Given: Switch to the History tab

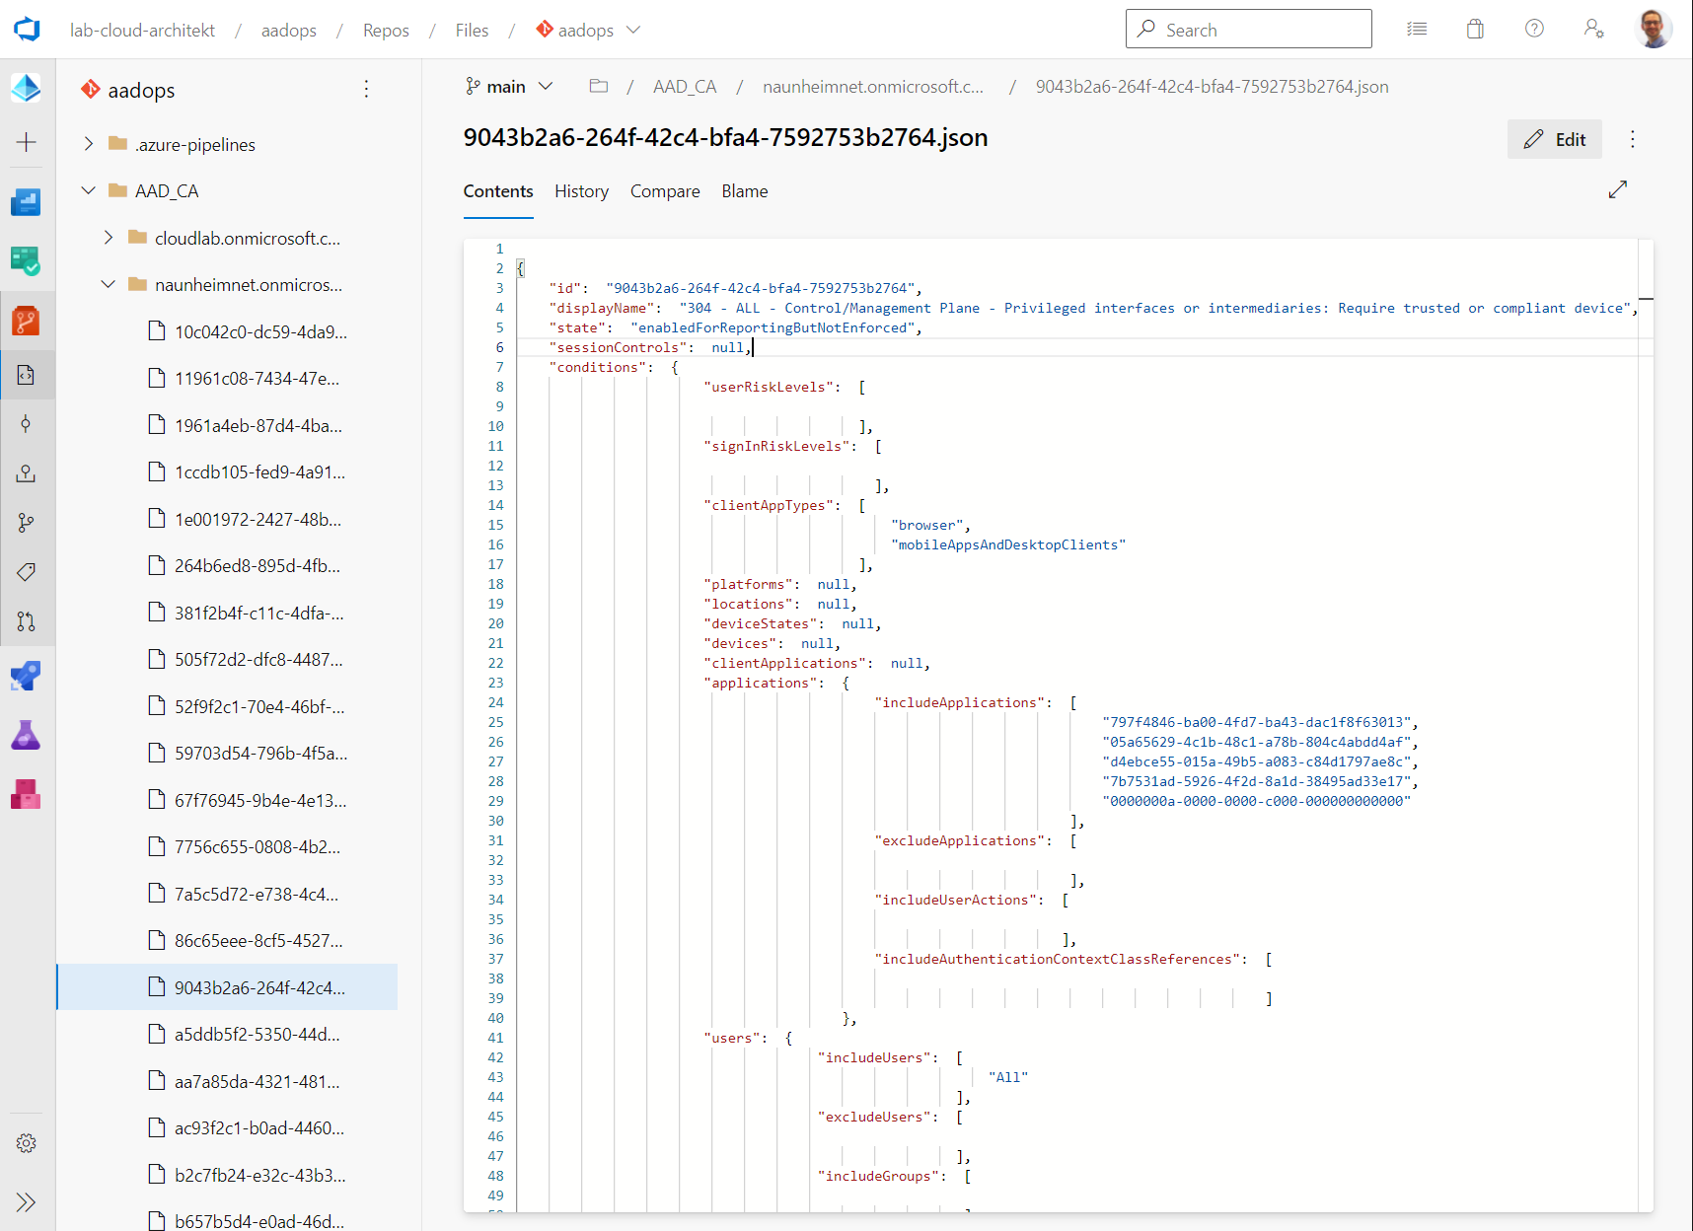Looking at the screenshot, I should coord(581,191).
